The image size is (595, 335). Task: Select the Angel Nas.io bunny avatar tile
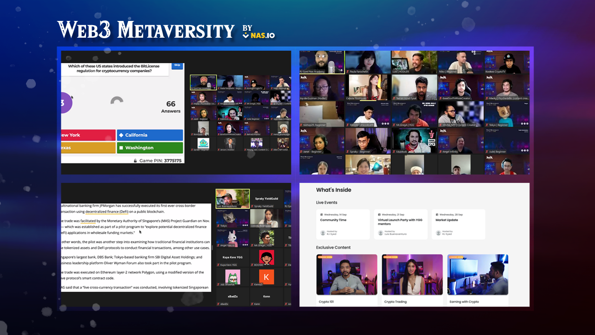coord(233,238)
